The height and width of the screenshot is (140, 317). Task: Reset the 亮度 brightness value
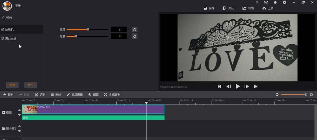click(x=134, y=29)
